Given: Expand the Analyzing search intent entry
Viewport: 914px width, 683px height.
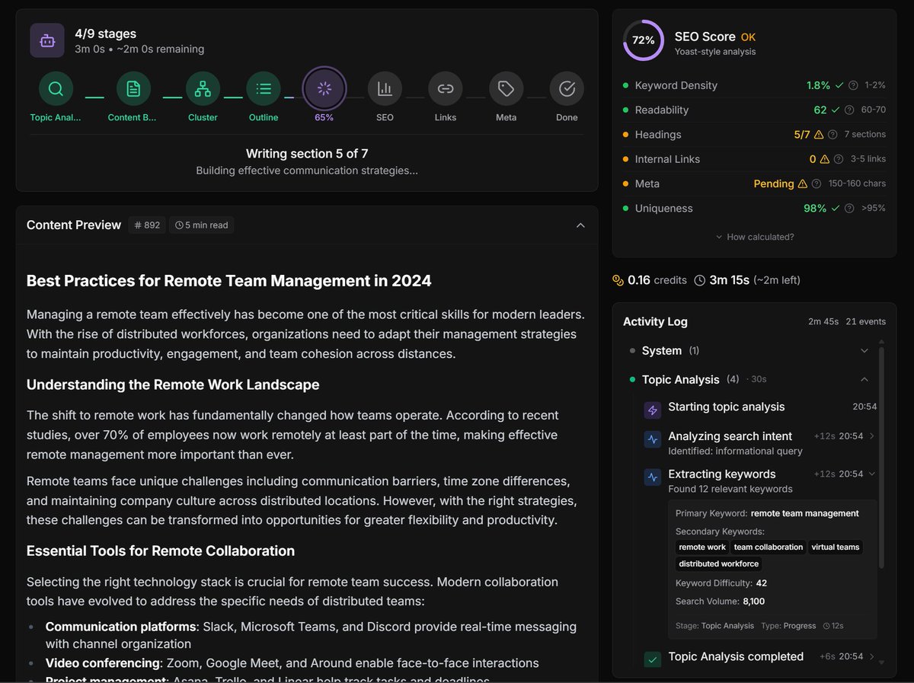Looking at the screenshot, I should pyautogui.click(x=871, y=436).
